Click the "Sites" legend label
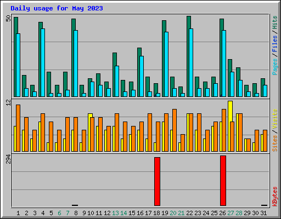Viewport: 281px width, 219px height. click(274, 143)
